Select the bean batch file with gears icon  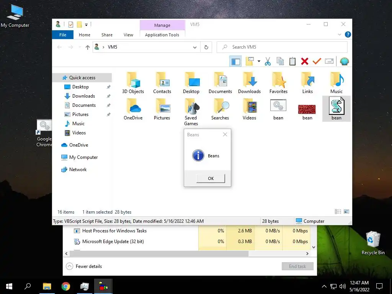[278, 109]
